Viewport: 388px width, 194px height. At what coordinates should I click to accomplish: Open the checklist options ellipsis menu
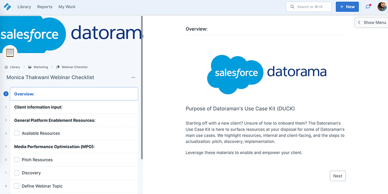point(133,77)
